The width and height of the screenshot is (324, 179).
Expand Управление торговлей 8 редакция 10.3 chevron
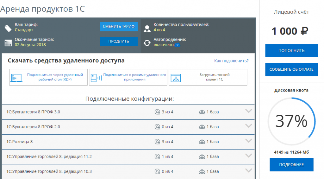coord(249,170)
